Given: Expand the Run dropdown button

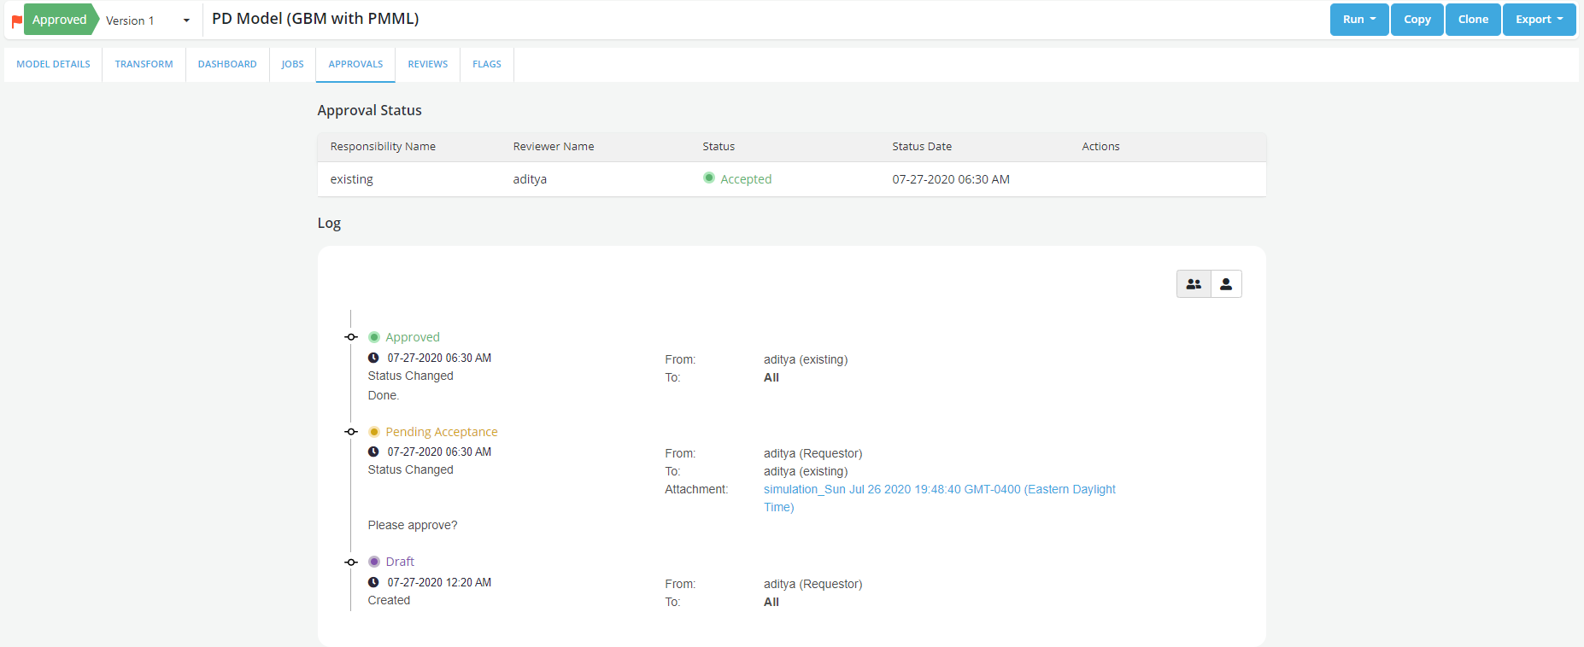Looking at the screenshot, I should click(x=1358, y=20).
